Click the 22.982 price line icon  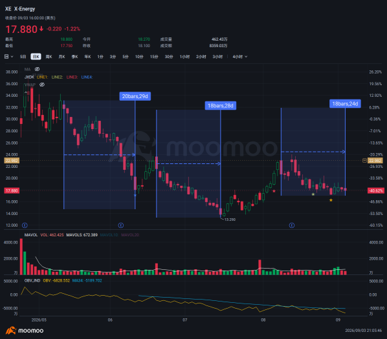point(364,161)
